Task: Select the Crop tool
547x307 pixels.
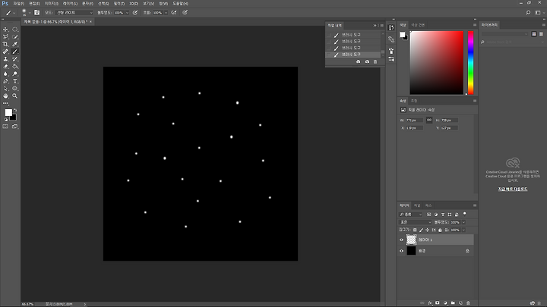Action: 5,44
